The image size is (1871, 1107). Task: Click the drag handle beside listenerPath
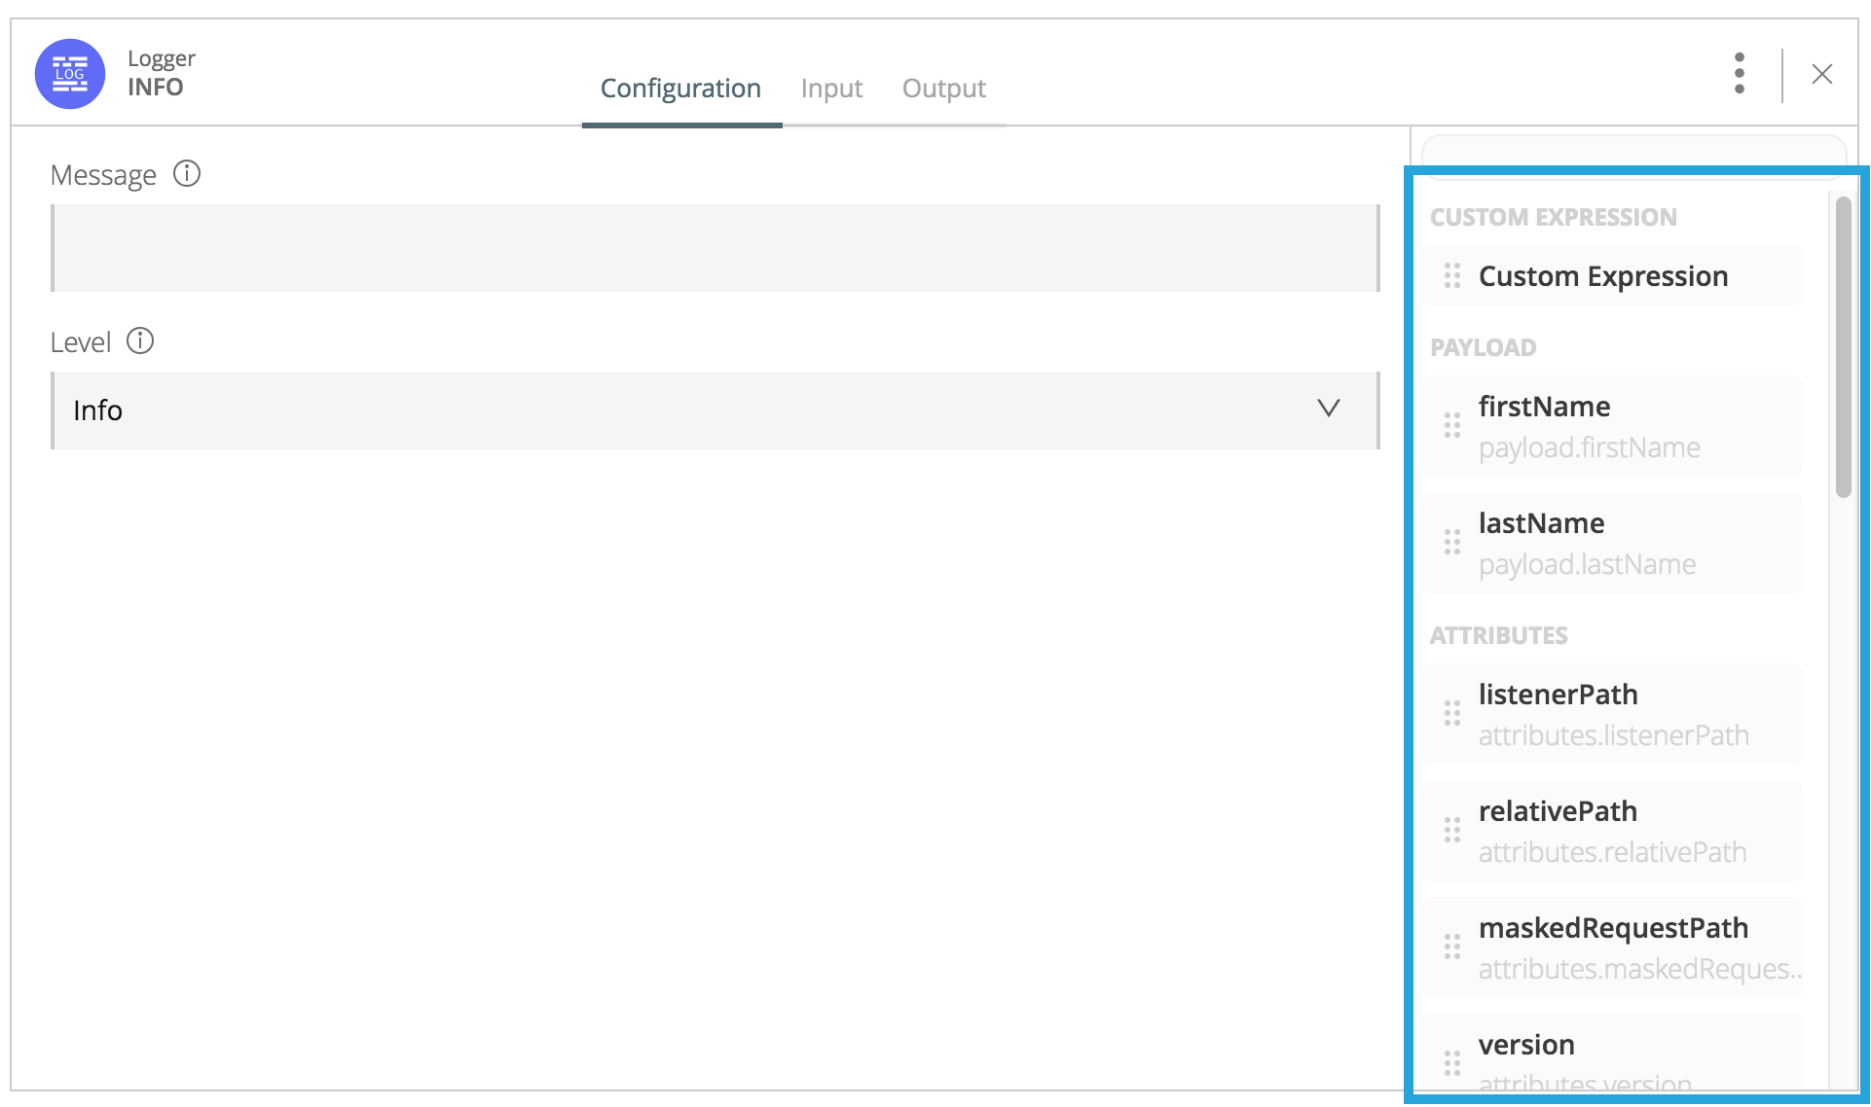pyautogui.click(x=1452, y=713)
